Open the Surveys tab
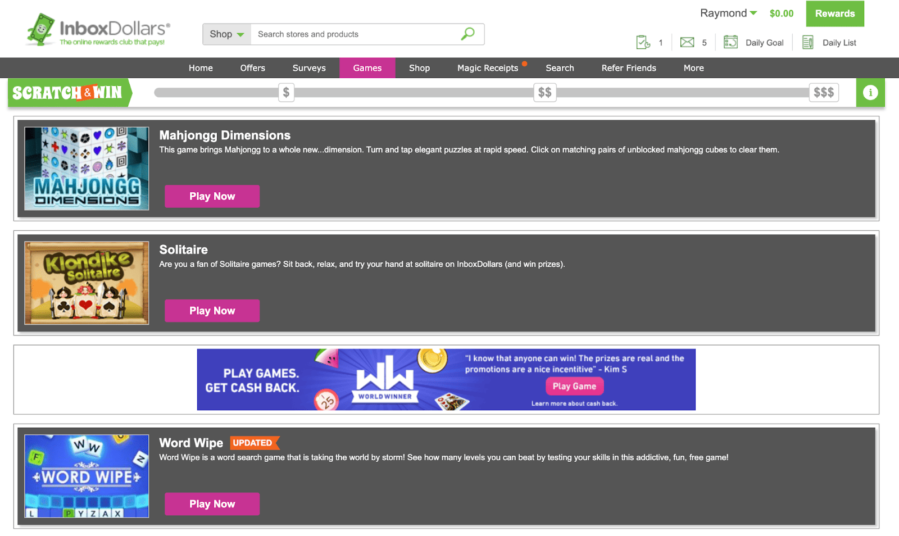 309,68
